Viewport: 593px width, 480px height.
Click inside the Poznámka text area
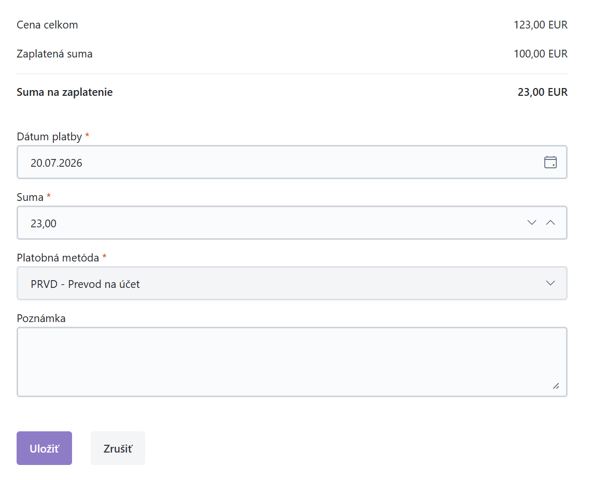click(292, 362)
